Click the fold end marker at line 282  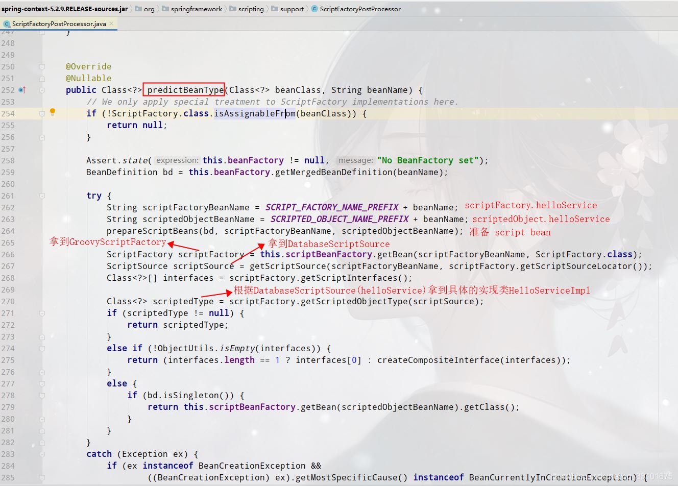coord(42,443)
